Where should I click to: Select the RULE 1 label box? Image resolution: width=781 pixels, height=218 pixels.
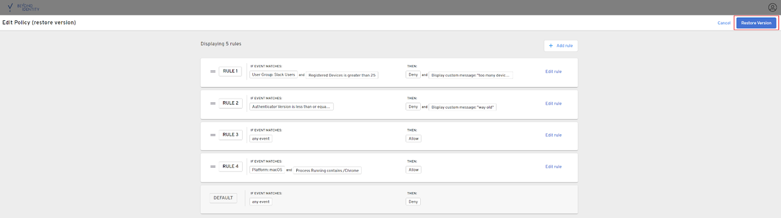click(x=230, y=72)
